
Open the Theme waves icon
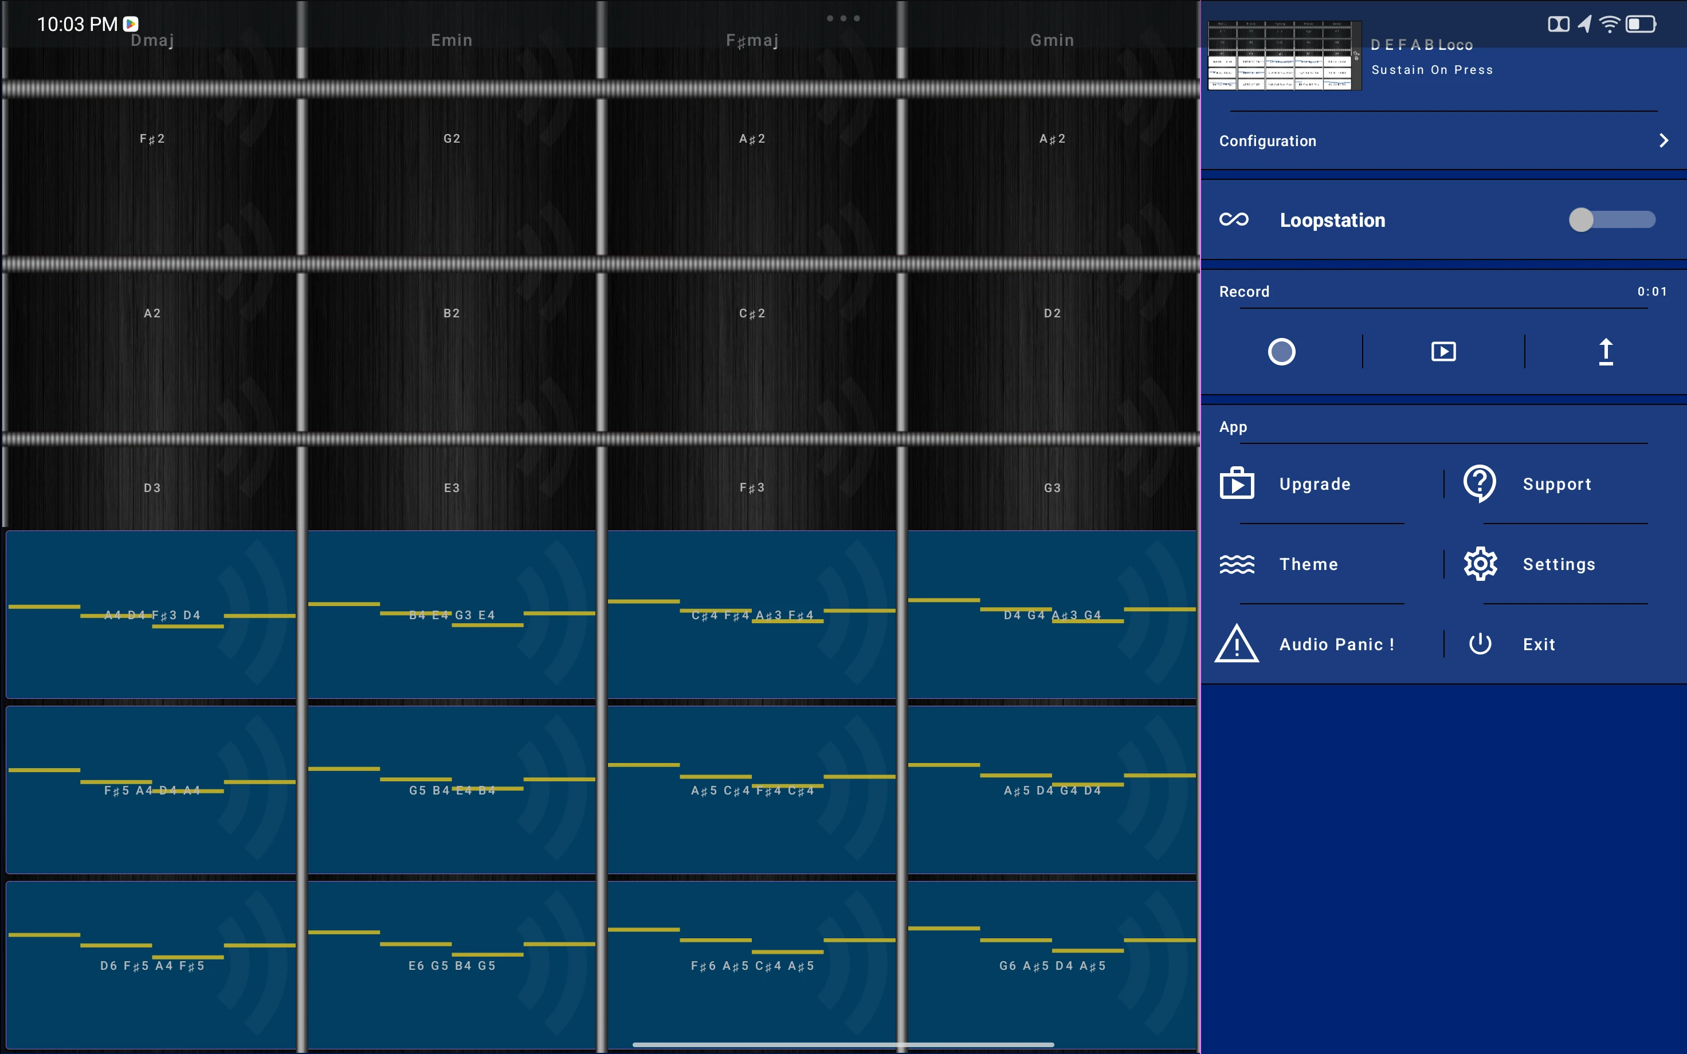(1237, 564)
